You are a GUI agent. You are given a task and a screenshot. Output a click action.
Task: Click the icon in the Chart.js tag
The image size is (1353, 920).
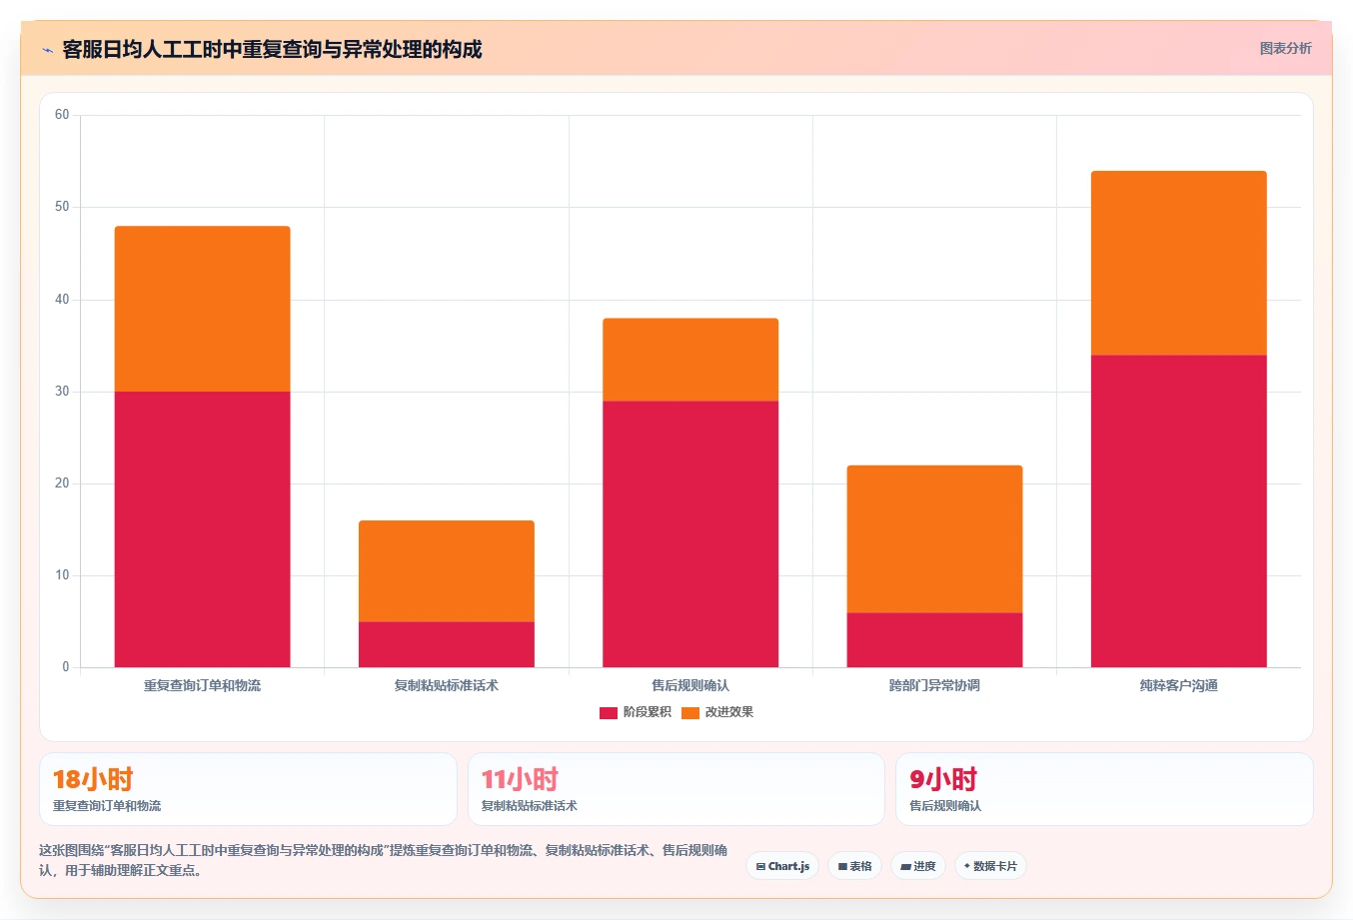(x=761, y=867)
